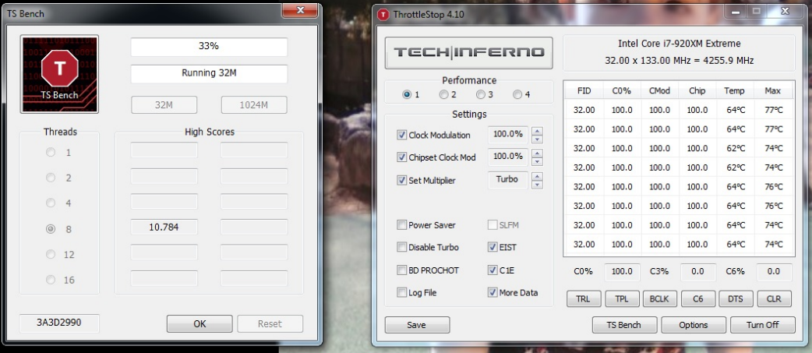Click the TechInferno logo banner
812x353 pixels.
pos(468,52)
